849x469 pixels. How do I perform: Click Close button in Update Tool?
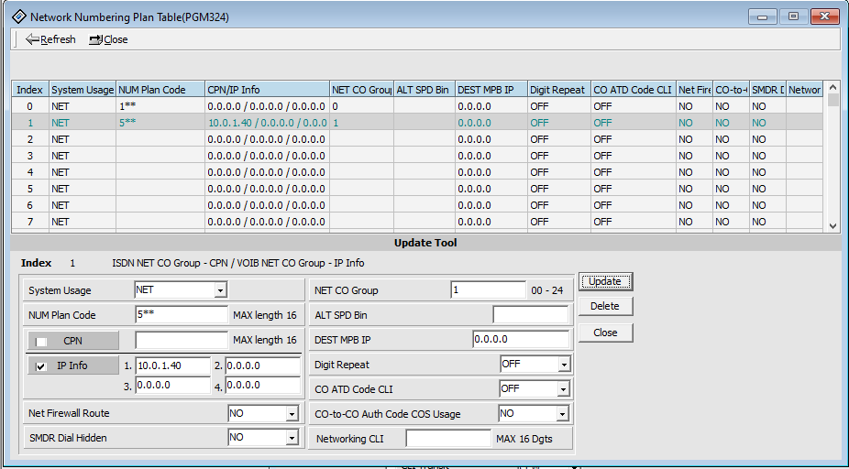605,333
